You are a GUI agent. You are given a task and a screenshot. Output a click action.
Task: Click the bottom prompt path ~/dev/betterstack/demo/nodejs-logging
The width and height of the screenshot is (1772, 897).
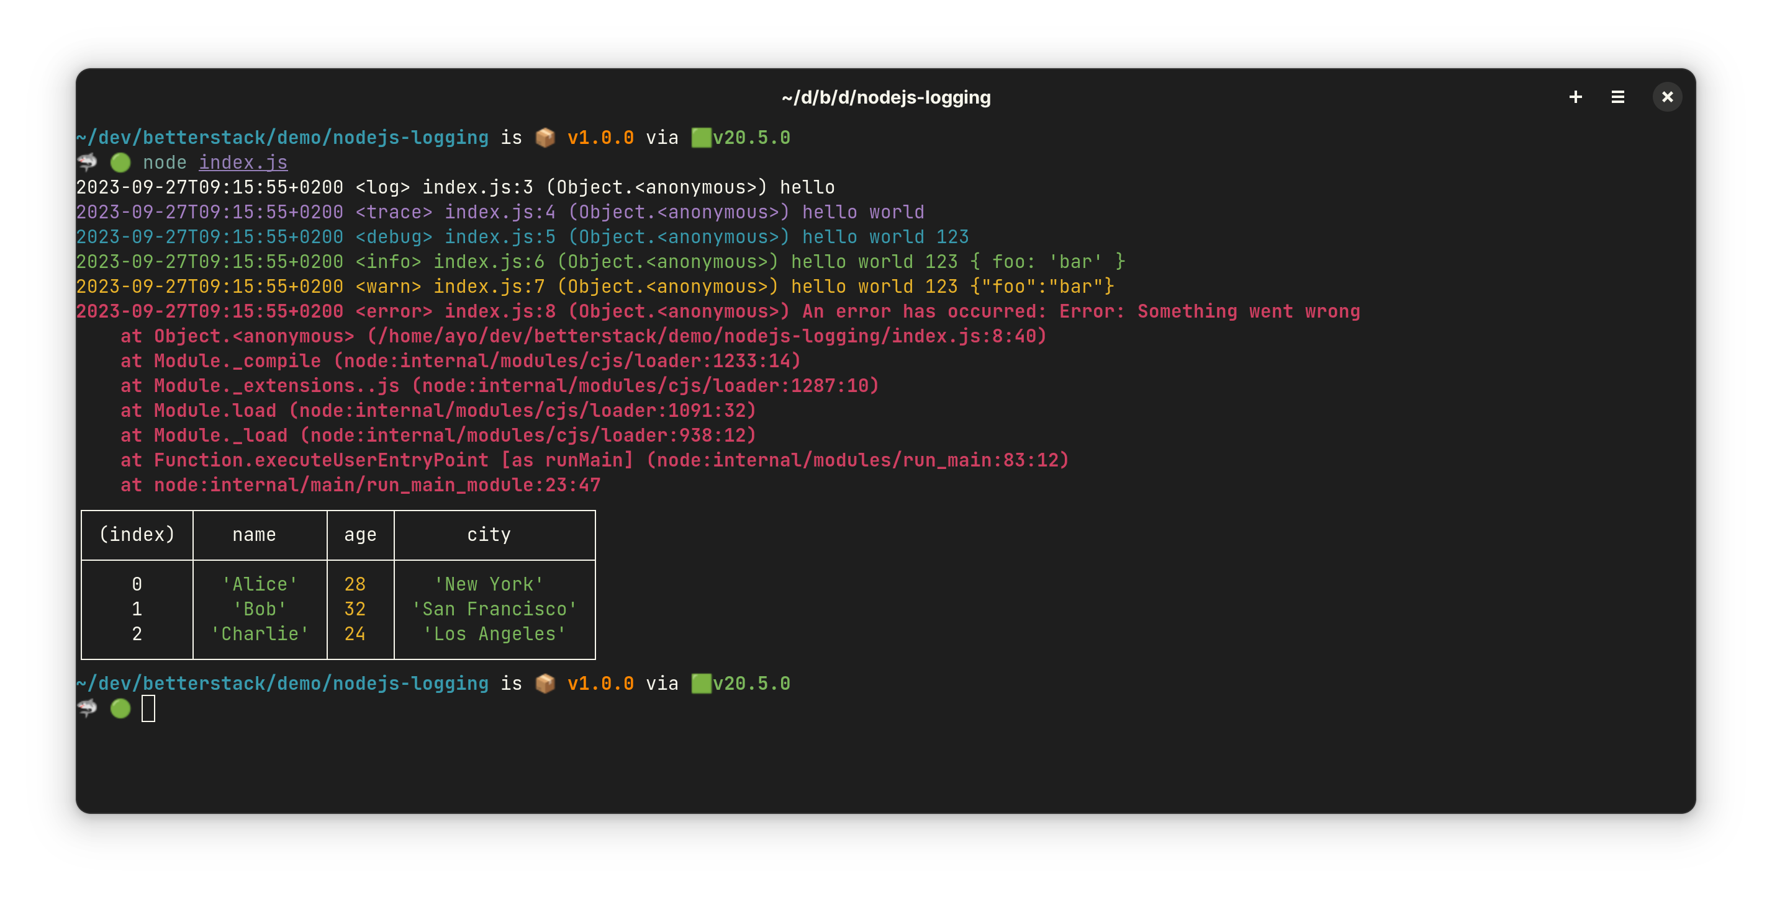(283, 683)
